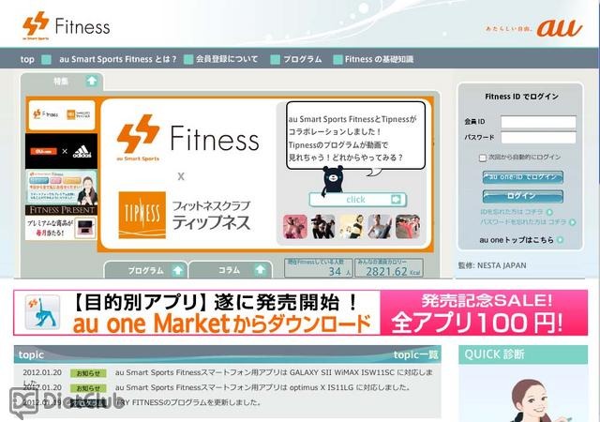Open third yellow workout video thumbnail

click(x=352, y=227)
